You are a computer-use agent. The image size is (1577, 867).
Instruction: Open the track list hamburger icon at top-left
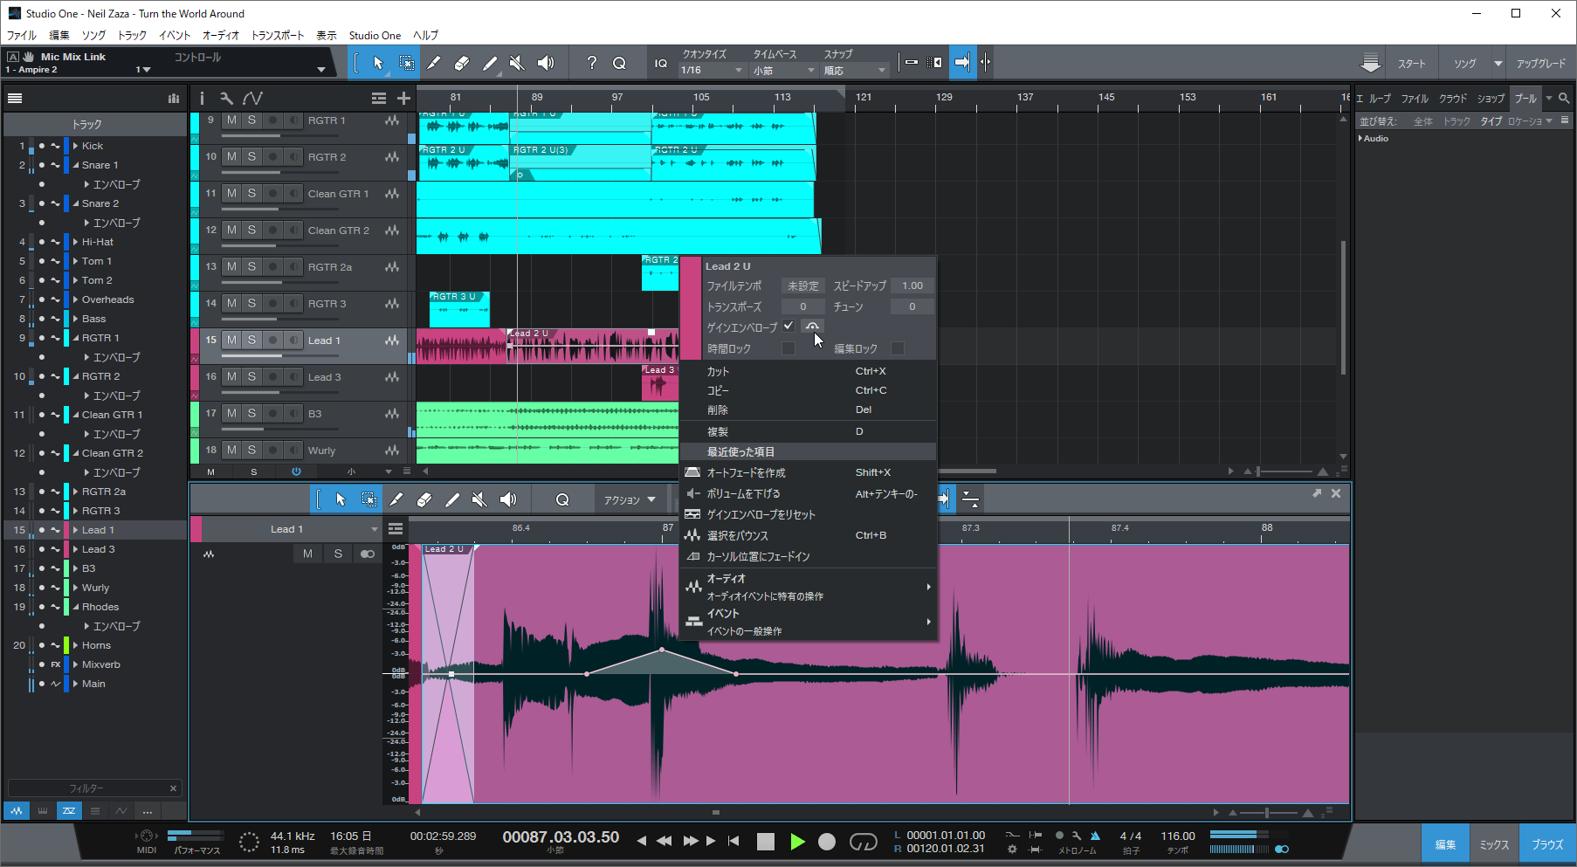coord(15,99)
